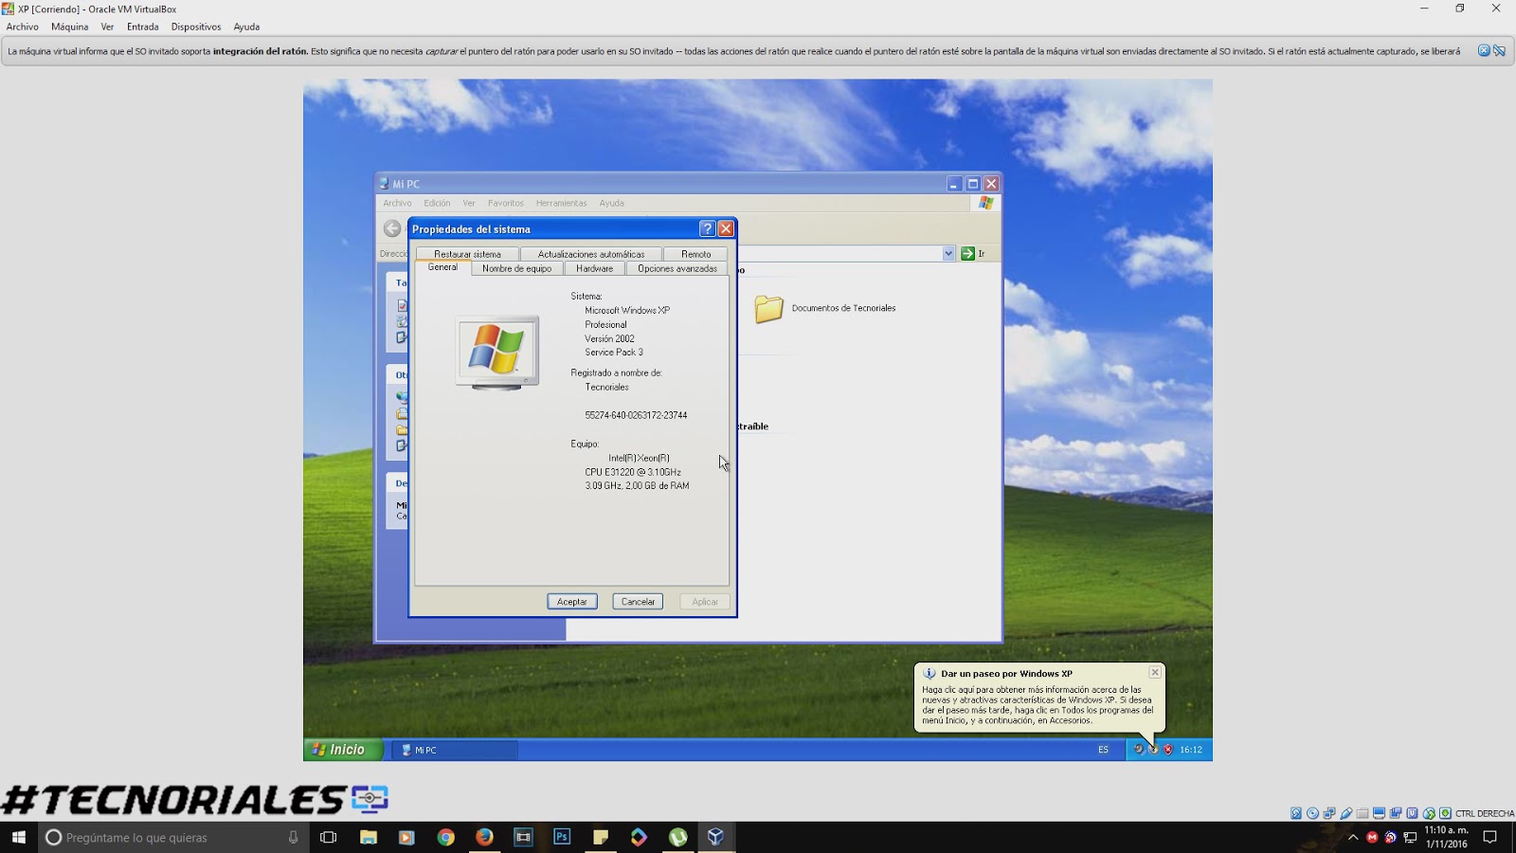
Task: Switch to VirtualBox cube icon on taskbar
Action: (x=715, y=837)
